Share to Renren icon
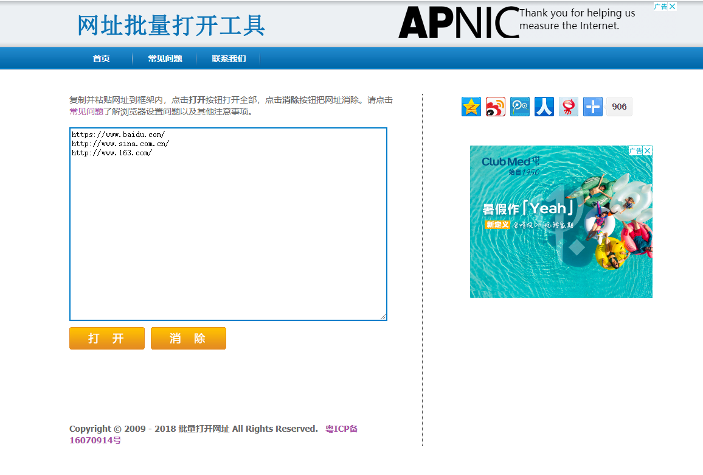 click(x=544, y=107)
